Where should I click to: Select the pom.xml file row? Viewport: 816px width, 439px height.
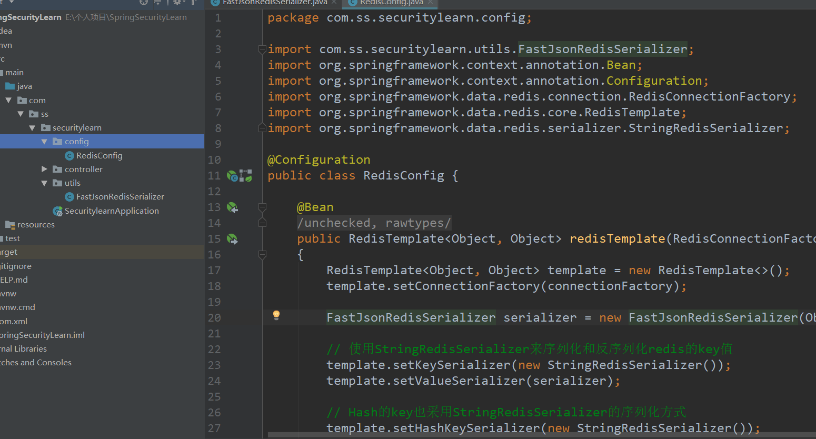coord(102,322)
